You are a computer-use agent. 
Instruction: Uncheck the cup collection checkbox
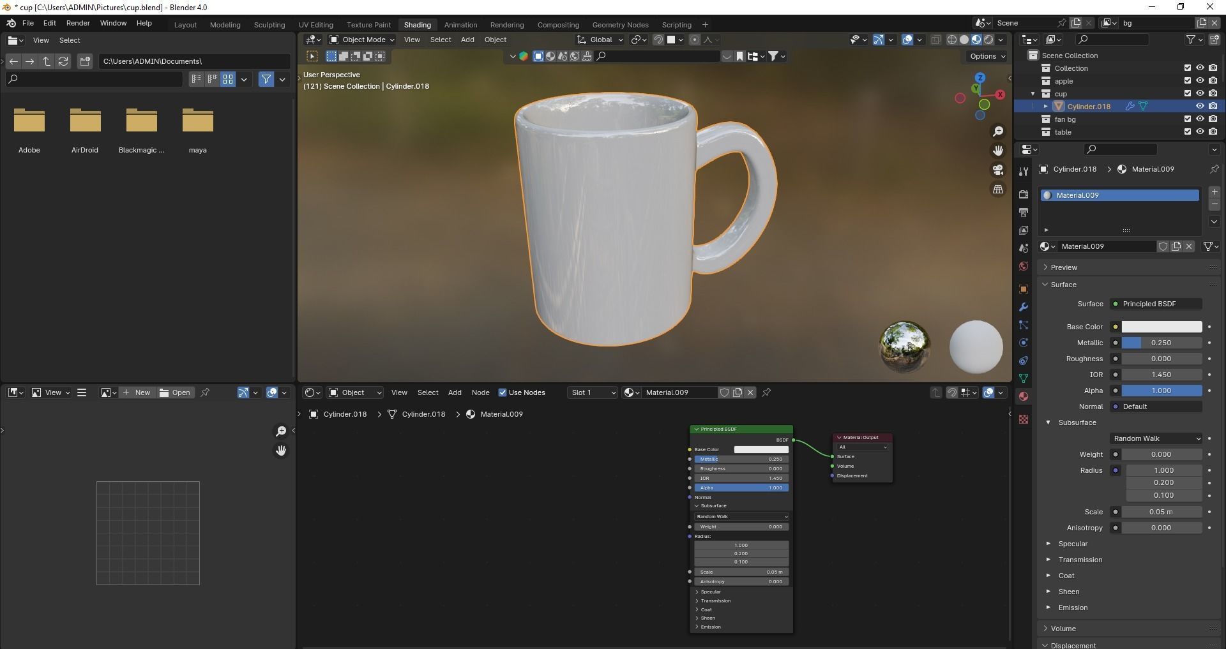click(1188, 94)
